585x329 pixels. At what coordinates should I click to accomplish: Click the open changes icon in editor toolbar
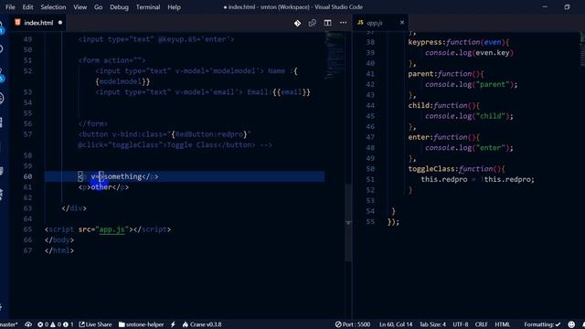(313, 23)
